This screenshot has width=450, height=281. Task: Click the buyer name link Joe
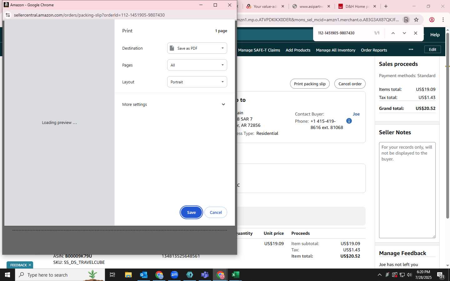[356, 114]
